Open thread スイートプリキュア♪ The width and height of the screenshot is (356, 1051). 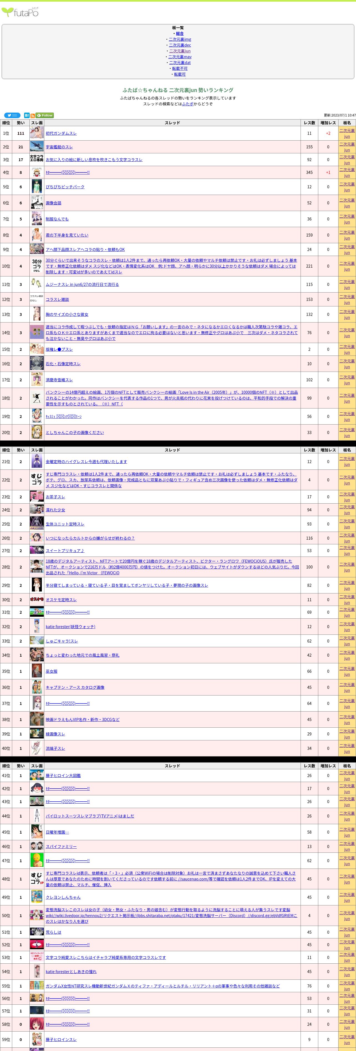click(x=65, y=551)
